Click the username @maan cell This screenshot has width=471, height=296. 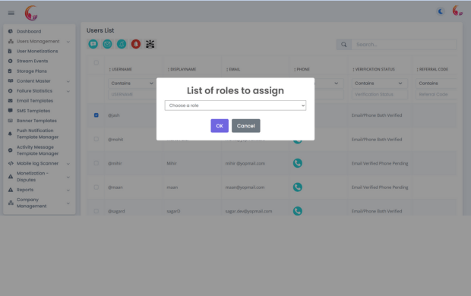[x=115, y=187]
